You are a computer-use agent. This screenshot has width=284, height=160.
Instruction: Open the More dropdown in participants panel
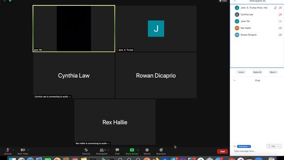(273, 72)
